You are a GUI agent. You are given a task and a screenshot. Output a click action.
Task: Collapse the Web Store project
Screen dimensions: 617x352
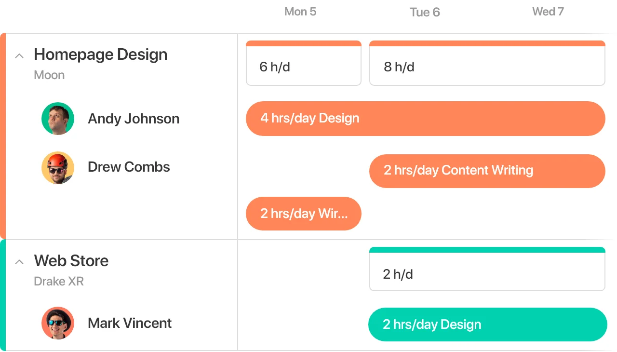point(19,262)
